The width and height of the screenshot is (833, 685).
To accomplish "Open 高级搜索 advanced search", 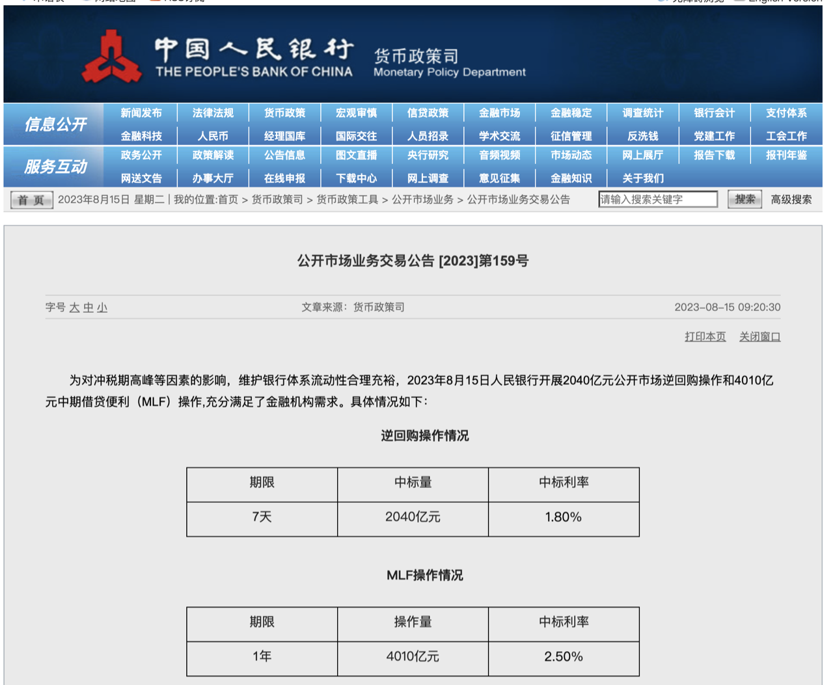I will (x=791, y=200).
